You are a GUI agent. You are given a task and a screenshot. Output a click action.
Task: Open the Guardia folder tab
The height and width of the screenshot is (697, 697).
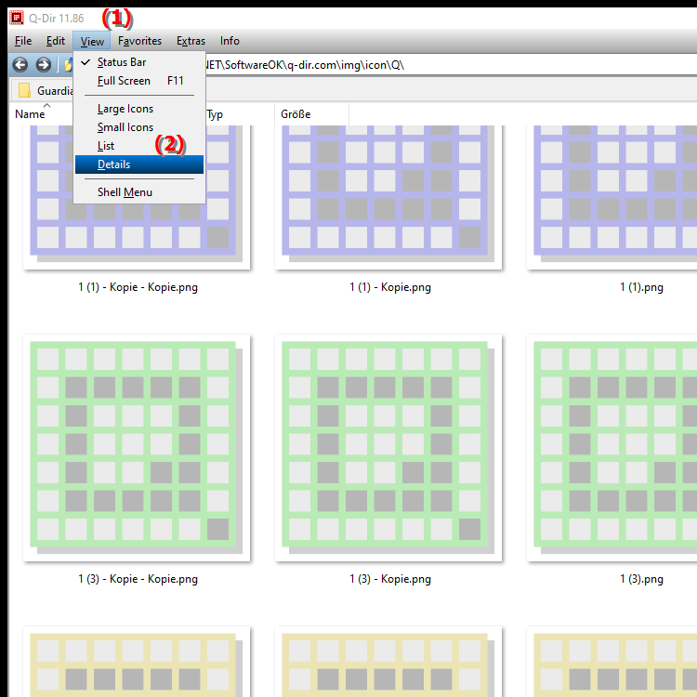[46, 91]
